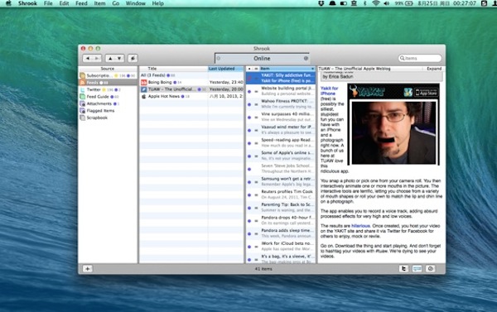Expand the article view using Expand button

pos(434,69)
